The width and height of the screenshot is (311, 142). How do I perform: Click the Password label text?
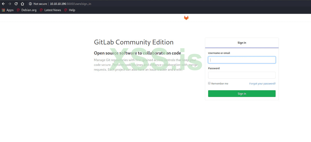pos(214,68)
